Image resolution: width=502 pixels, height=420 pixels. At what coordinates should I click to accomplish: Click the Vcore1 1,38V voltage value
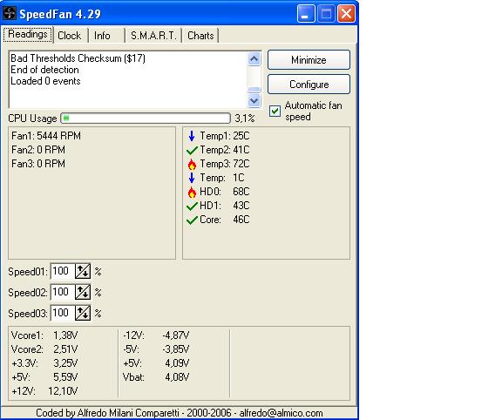tap(65, 335)
